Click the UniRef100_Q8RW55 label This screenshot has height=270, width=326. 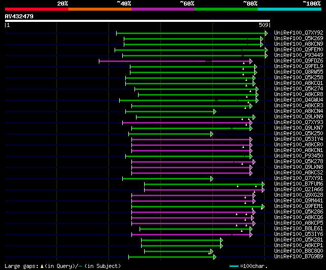click(298, 72)
